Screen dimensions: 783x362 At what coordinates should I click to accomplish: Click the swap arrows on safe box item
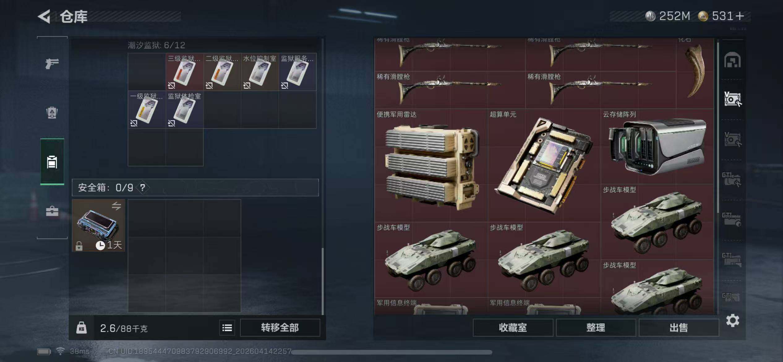coord(116,206)
